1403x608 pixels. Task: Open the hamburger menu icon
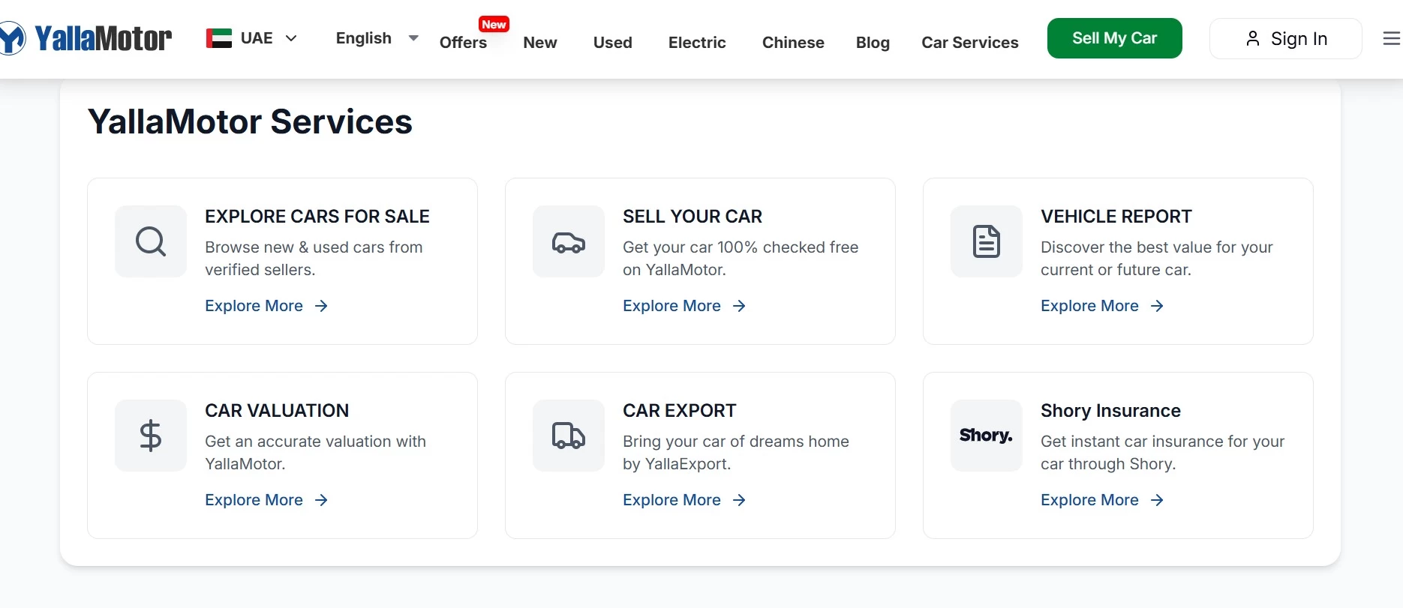(x=1391, y=38)
